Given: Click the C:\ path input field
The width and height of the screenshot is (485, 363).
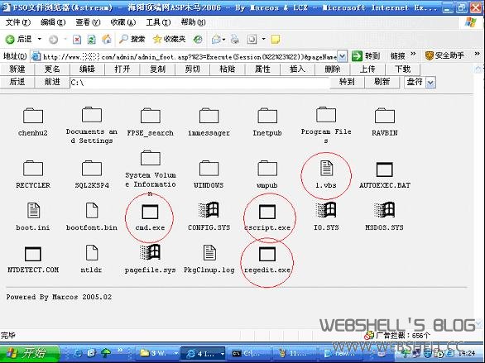Looking at the screenshot, I should pyautogui.click(x=199, y=83).
